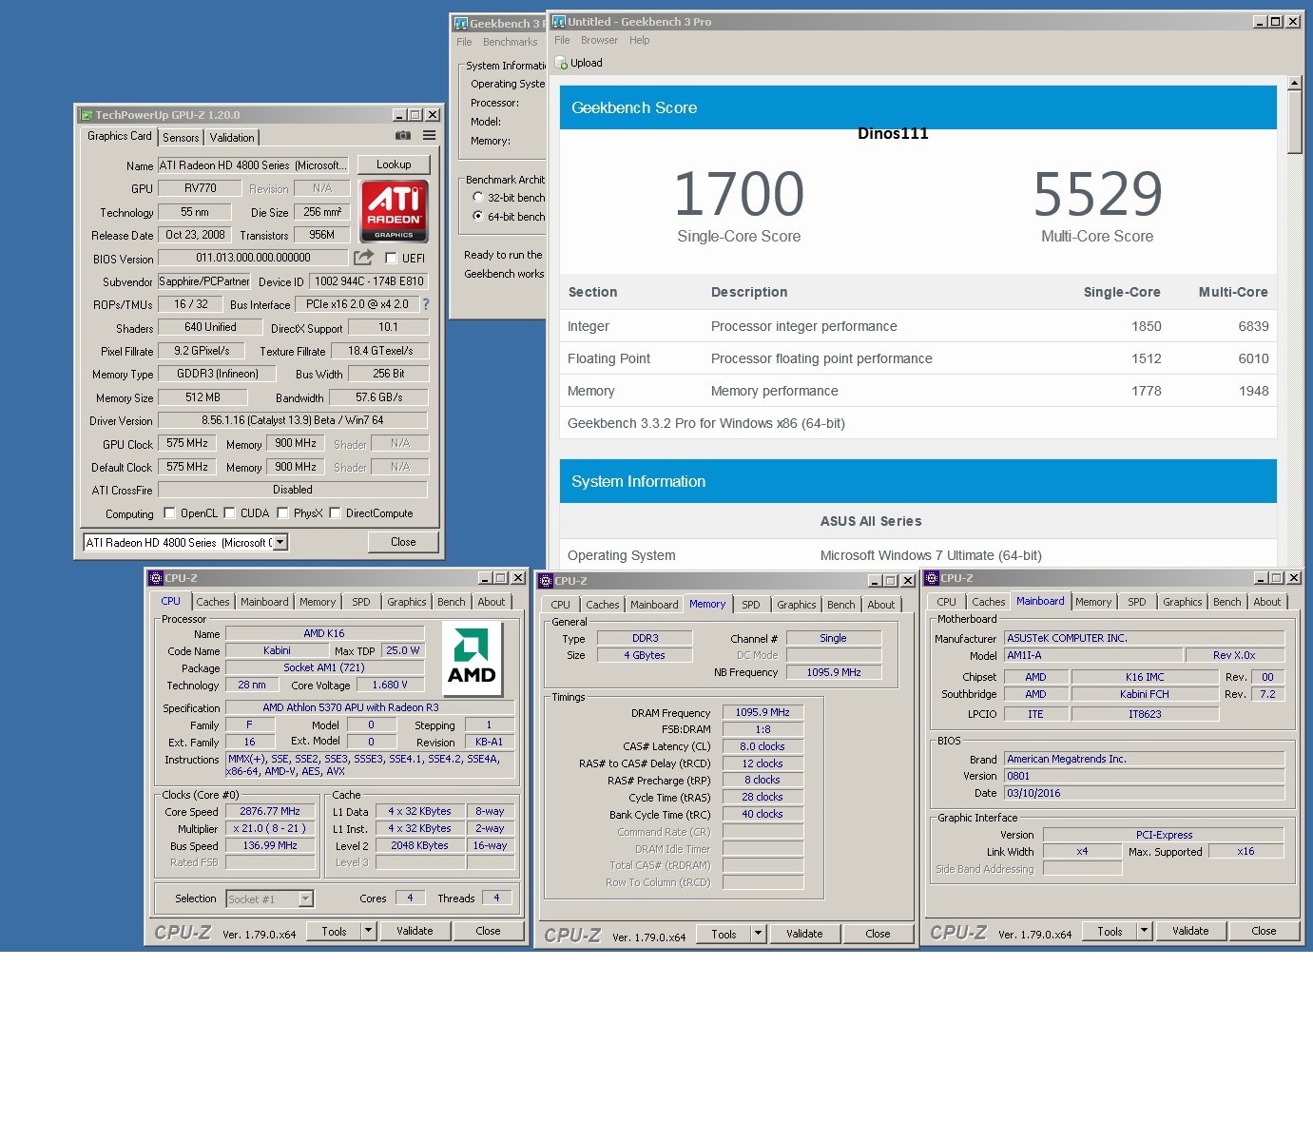Open the ATI Radeon HD 4800 Series GPU dropdown
Screen dimensions: 1313x1140
(x=280, y=542)
